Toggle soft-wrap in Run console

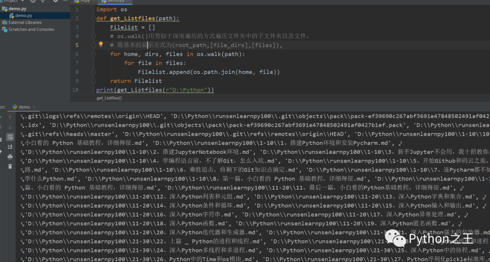tap(10, 137)
